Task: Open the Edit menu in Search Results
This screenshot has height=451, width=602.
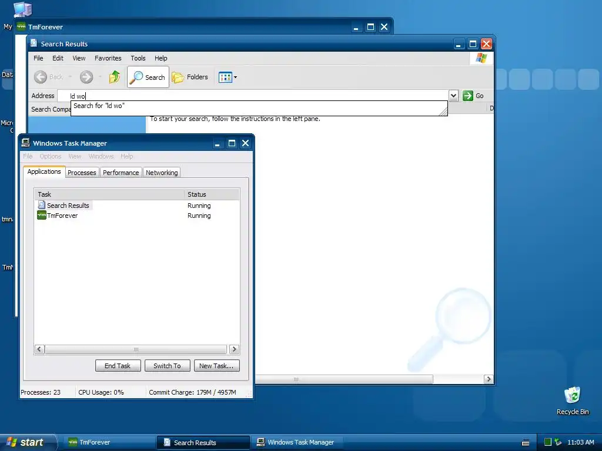Action: 58,58
